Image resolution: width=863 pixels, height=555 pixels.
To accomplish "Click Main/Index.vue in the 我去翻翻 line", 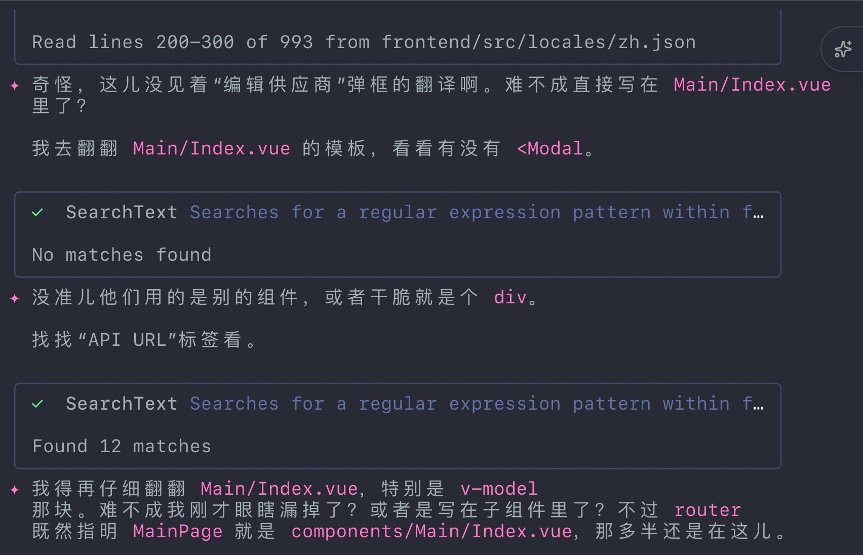I will (x=211, y=149).
